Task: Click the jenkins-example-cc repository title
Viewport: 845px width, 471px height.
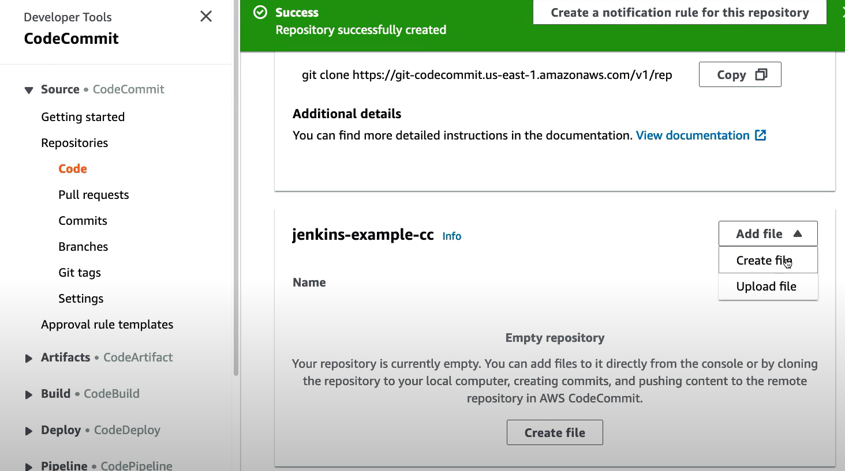Action: [x=363, y=235]
